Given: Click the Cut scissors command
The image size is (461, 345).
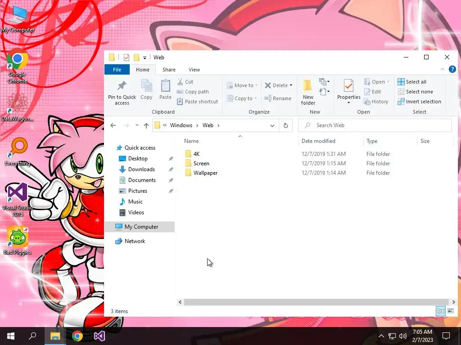Looking at the screenshot, I should coord(185,82).
